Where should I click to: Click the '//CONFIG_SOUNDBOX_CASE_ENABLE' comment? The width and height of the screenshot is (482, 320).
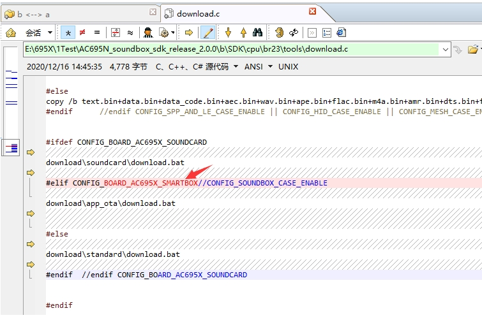pyautogui.click(x=263, y=183)
